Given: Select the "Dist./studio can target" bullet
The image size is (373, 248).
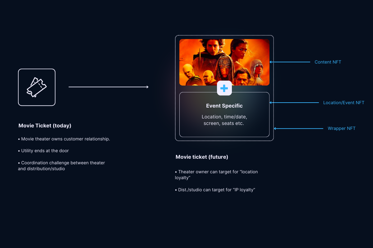Looking at the screenshot, I should [215, 189].
